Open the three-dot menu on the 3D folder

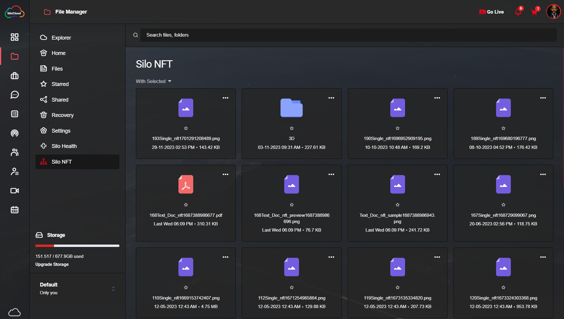[331, 97]
